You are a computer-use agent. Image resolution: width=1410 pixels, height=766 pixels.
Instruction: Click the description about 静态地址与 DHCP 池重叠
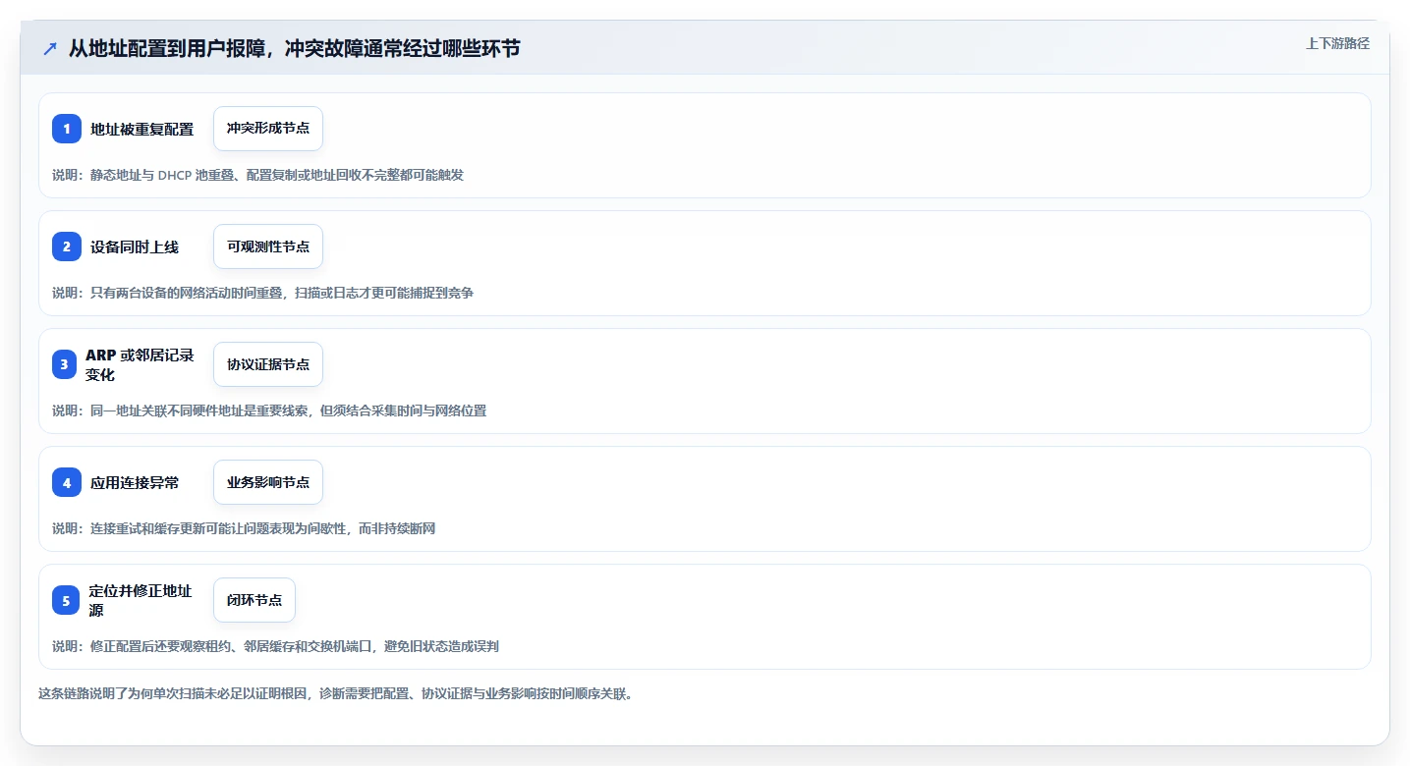point(258,175)
